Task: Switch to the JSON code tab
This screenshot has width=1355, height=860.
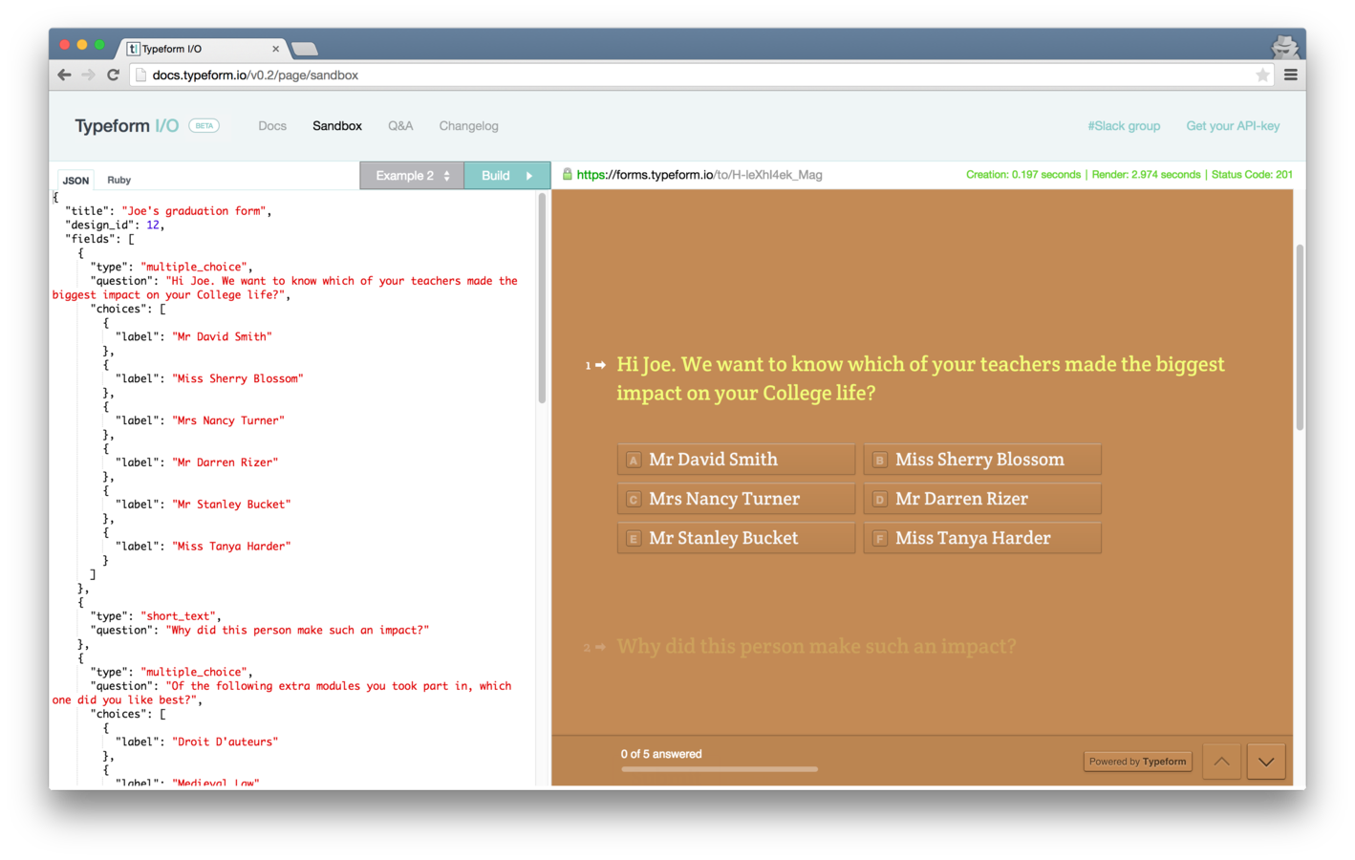Action: coord(75,180)
